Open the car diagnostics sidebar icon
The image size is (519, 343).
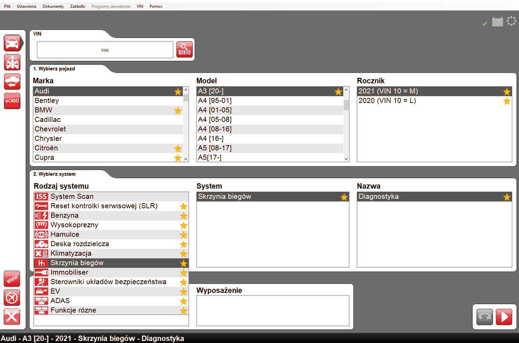tap(12, 43)
